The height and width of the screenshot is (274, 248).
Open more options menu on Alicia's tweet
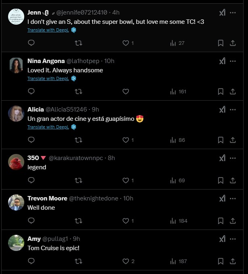pyautogui.click(x=233, y=110)
